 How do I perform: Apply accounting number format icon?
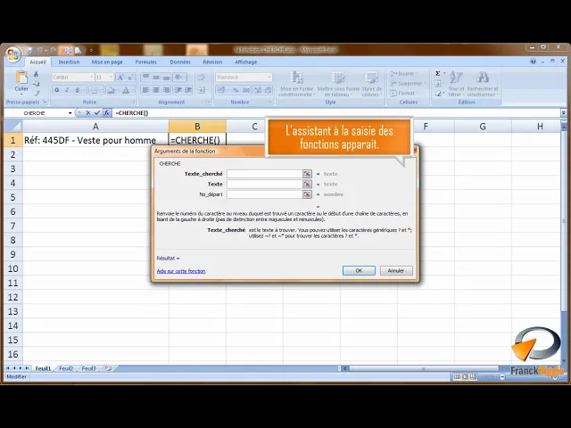222,90
